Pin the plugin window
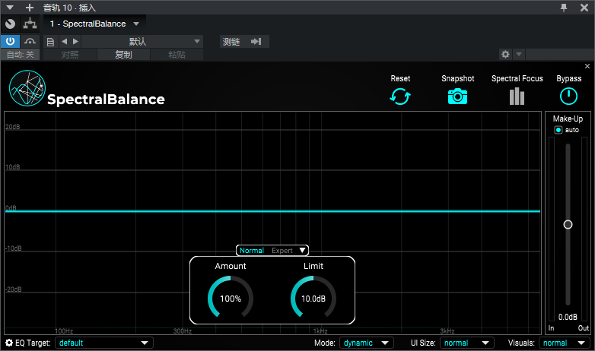Screen dimensions: 595x351 coord(564,7)
